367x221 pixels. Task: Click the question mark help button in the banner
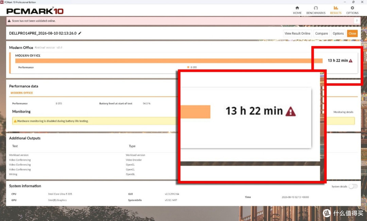(x=357, y=21)
